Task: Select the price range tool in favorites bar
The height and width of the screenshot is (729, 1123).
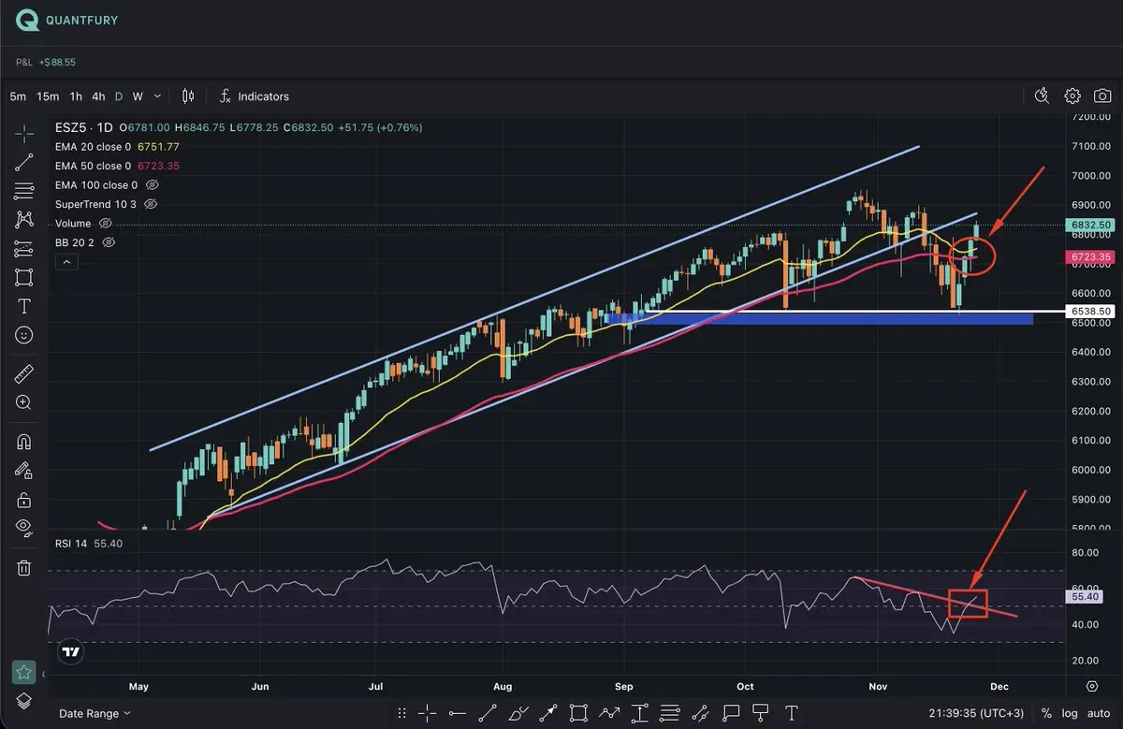Action: click(x=639, y=712)
